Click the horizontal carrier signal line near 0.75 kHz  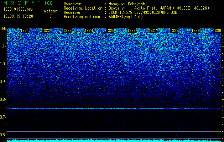click(x=114, y=108)
